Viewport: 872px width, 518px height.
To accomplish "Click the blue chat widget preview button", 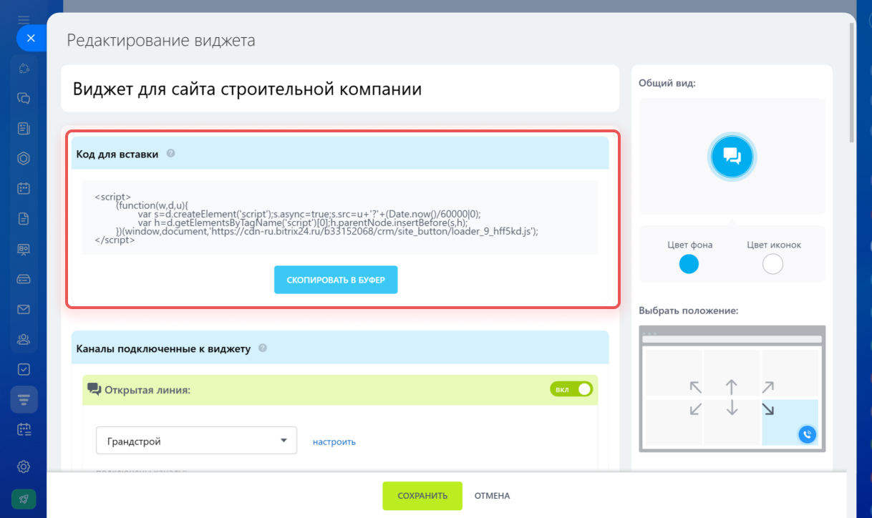I will (x=732, y=156).
